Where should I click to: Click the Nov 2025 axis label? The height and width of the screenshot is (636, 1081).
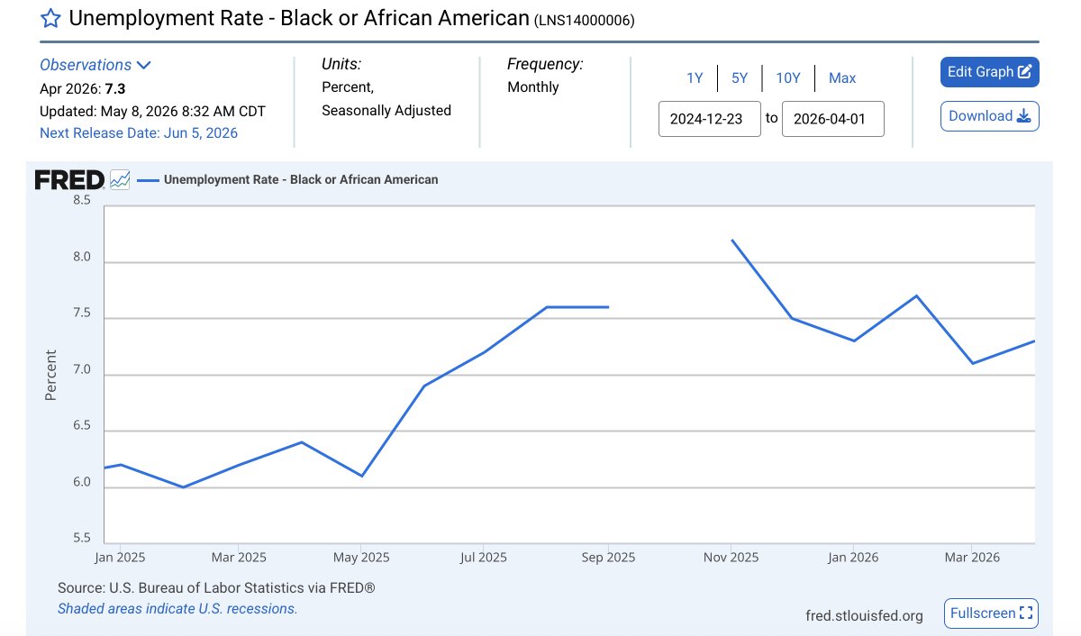tap(731, 558)
